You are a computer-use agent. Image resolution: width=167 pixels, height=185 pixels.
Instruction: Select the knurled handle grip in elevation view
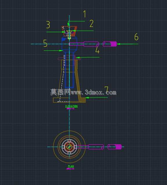(x=114, y=44)
